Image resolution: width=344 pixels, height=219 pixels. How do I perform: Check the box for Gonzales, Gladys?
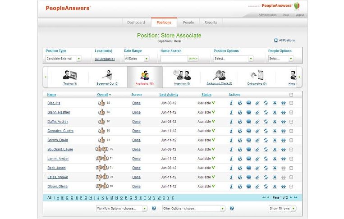(291, 131)
